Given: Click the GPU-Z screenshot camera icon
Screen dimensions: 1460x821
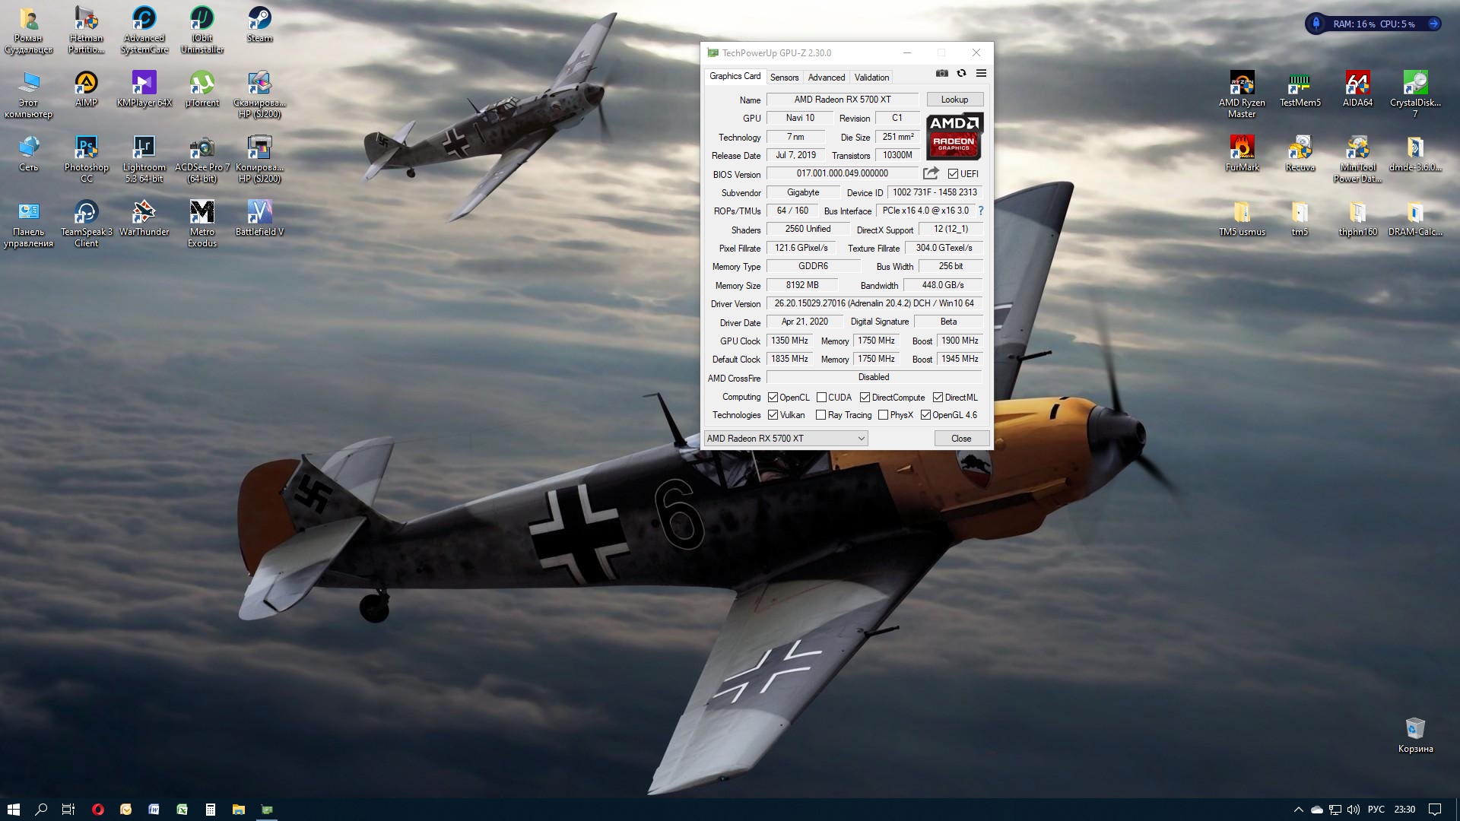Looking at the screenshot, I should pyautogui.click(x=941, y=73).
